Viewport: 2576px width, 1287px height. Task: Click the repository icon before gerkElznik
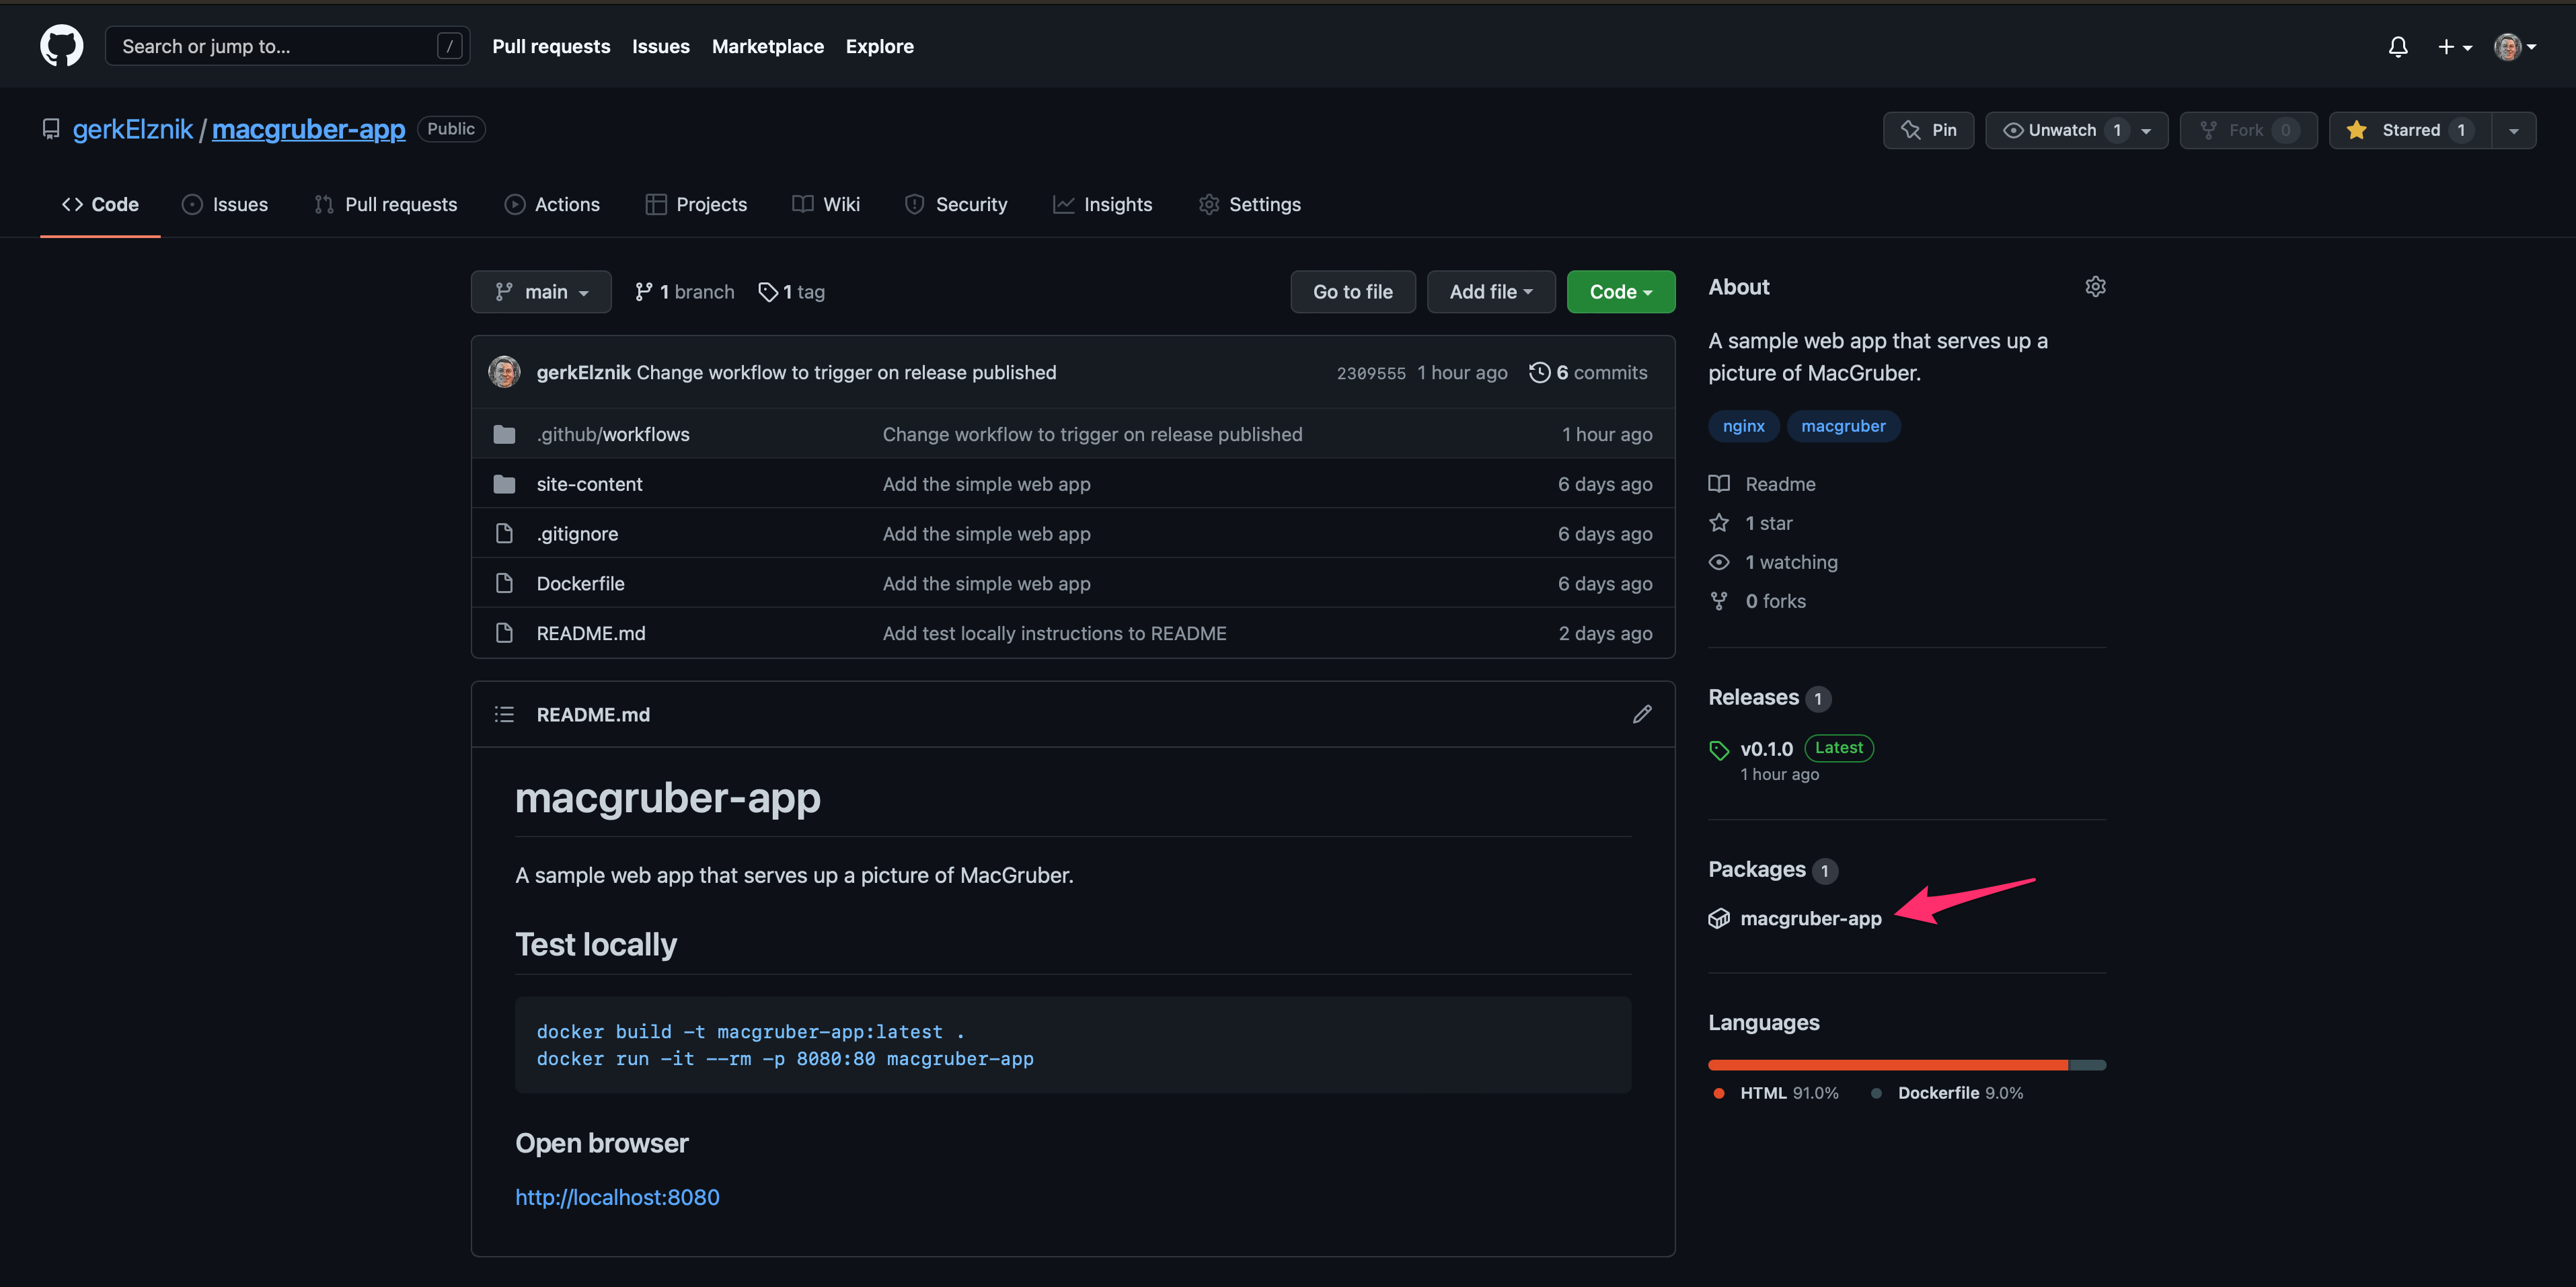[x=50, y=129]
